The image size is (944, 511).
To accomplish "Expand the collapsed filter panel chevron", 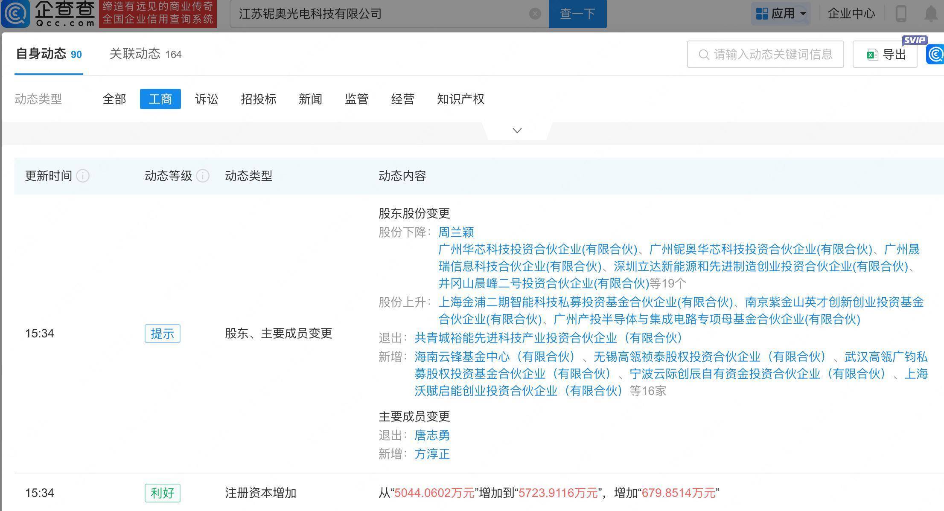I will coord(517,131).
